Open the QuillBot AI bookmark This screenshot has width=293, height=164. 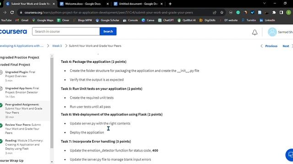coord(186,20)
